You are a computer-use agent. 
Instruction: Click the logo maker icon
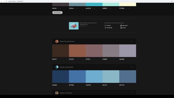[x=121, y=26]
